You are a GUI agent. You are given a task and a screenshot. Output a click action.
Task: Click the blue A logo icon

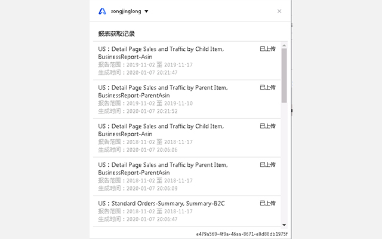[x=103, y=11]
